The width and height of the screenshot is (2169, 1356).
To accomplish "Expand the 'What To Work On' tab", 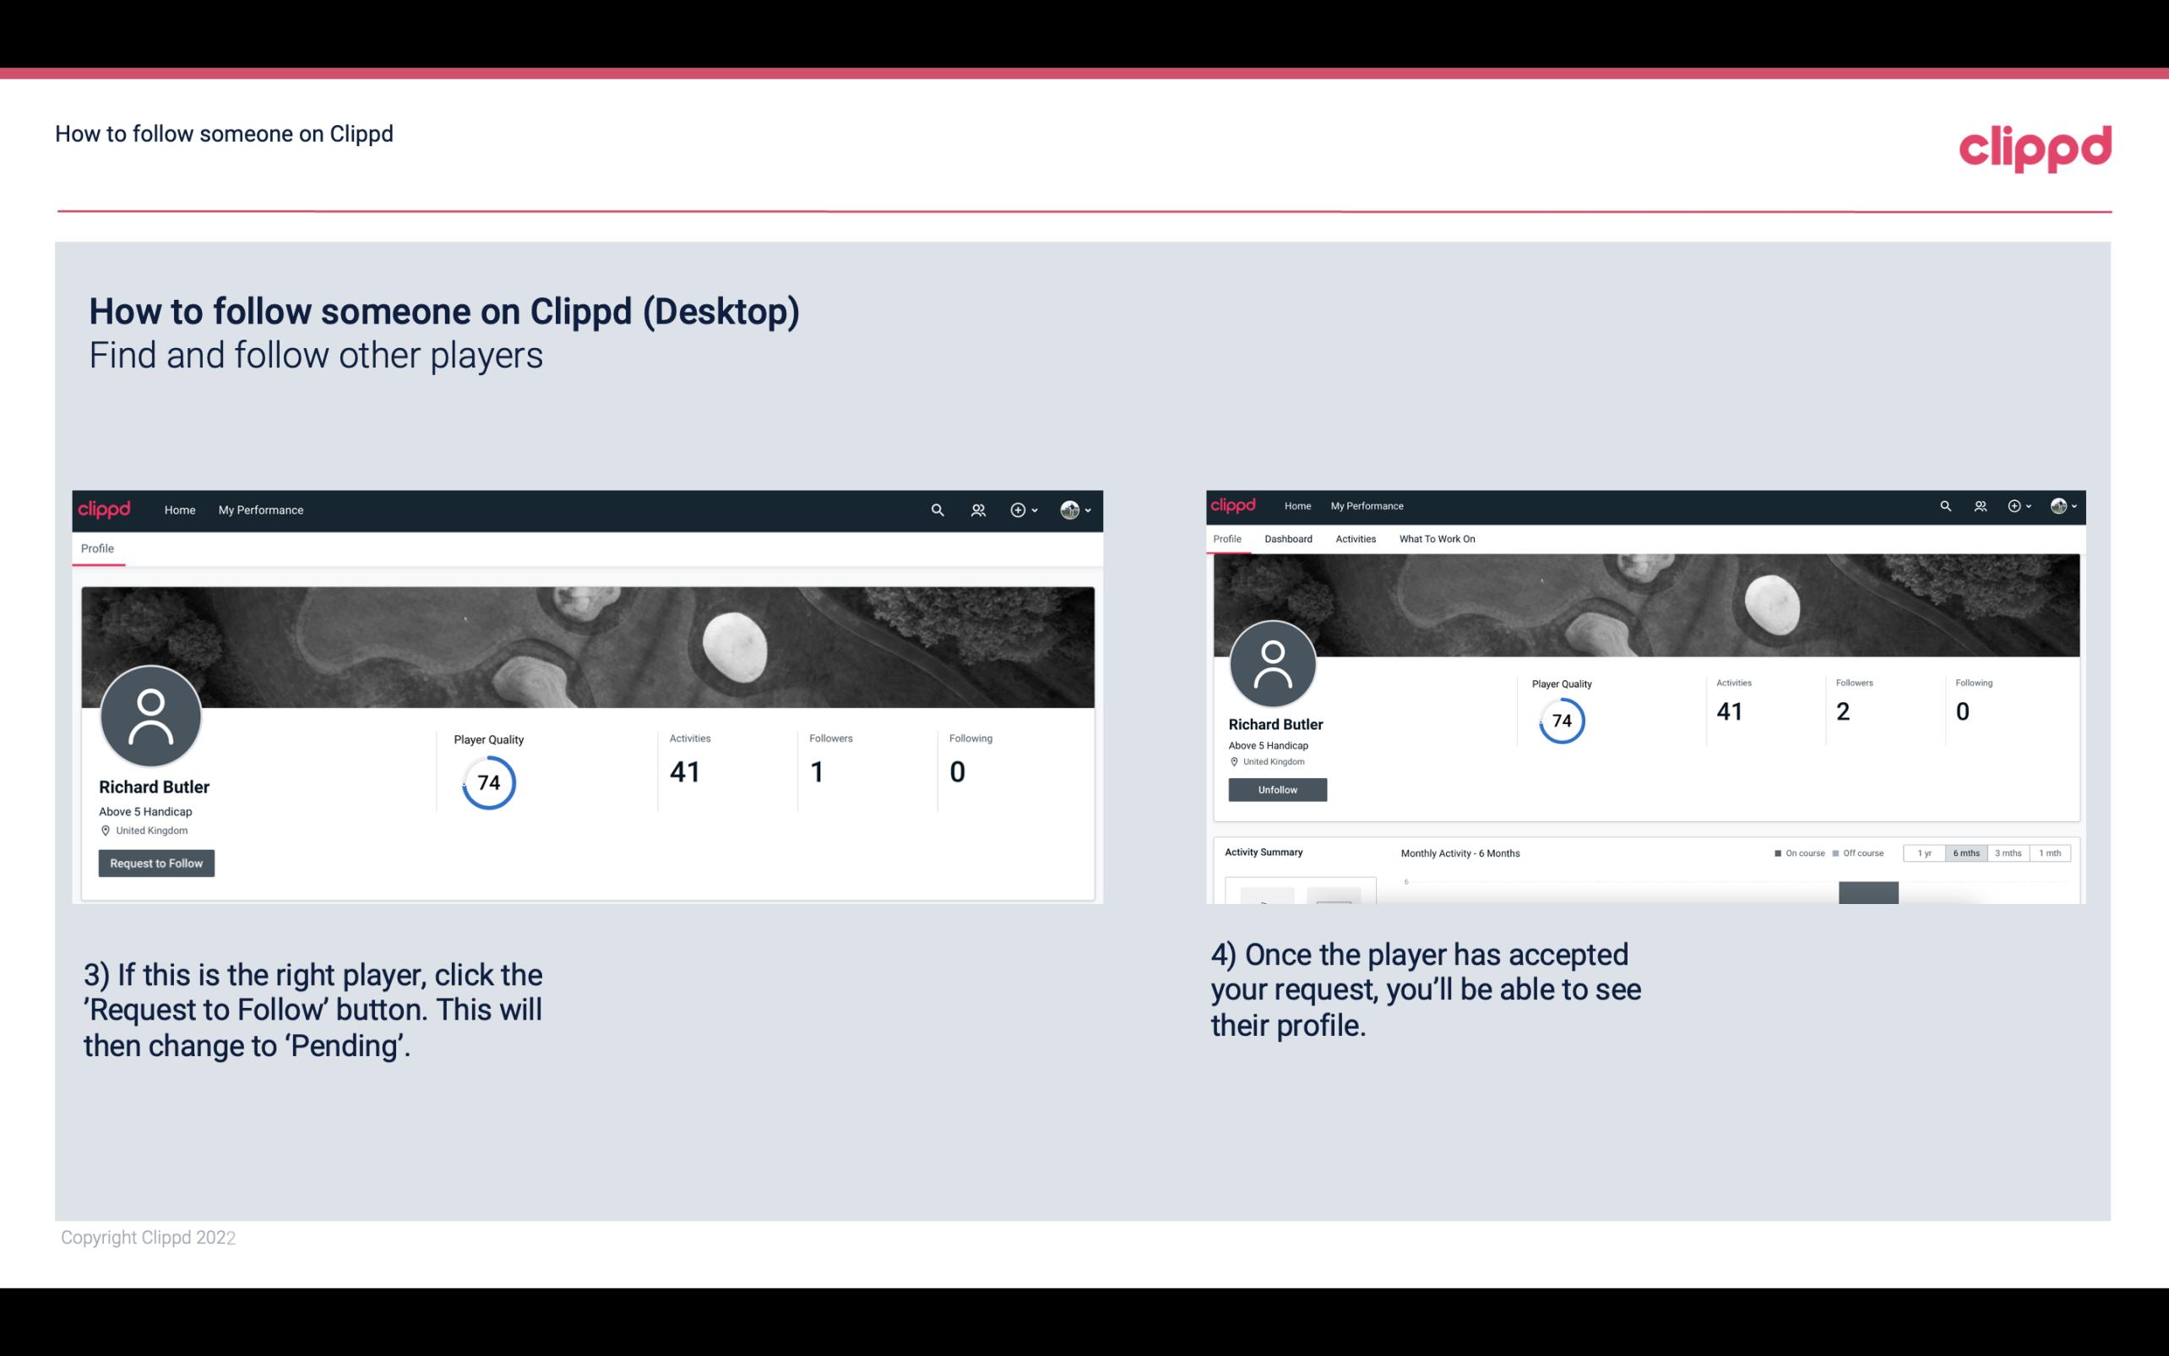I will [1437, 539].
